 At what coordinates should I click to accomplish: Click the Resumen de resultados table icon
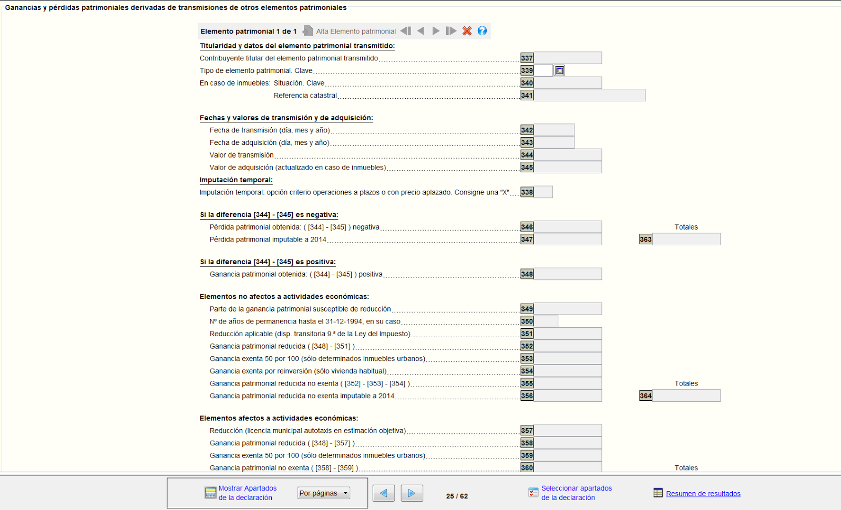click(x=658, y=493)
